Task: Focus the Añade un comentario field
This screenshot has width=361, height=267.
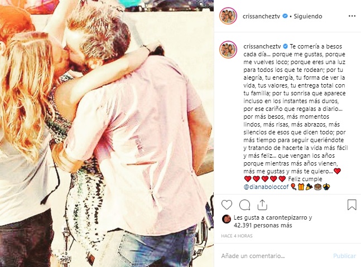Action: [275, 256]
